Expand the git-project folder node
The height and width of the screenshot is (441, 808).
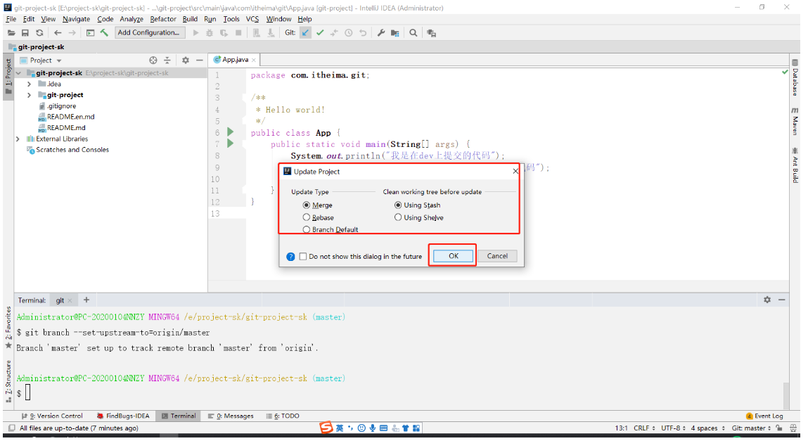point(29,95)
